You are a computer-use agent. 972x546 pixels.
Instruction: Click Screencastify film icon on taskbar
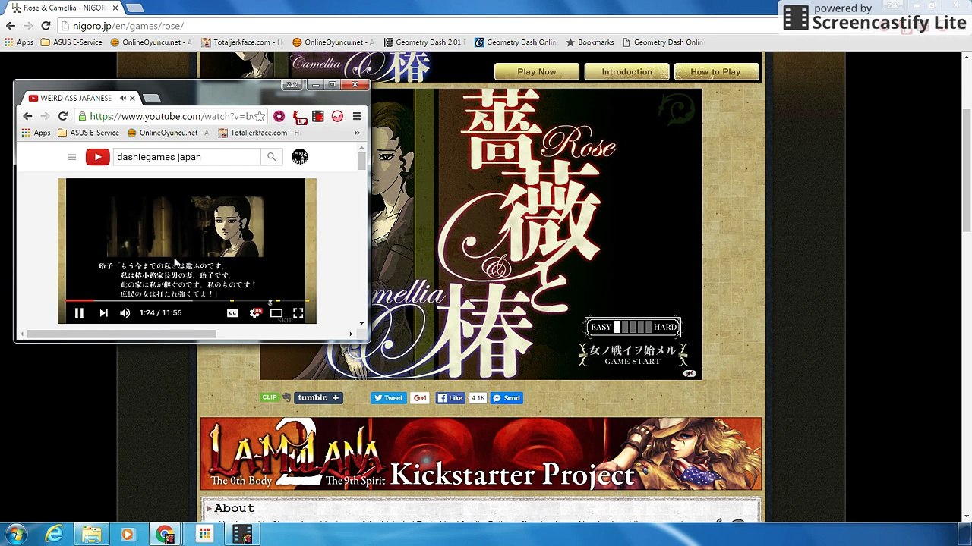(242, 535)
